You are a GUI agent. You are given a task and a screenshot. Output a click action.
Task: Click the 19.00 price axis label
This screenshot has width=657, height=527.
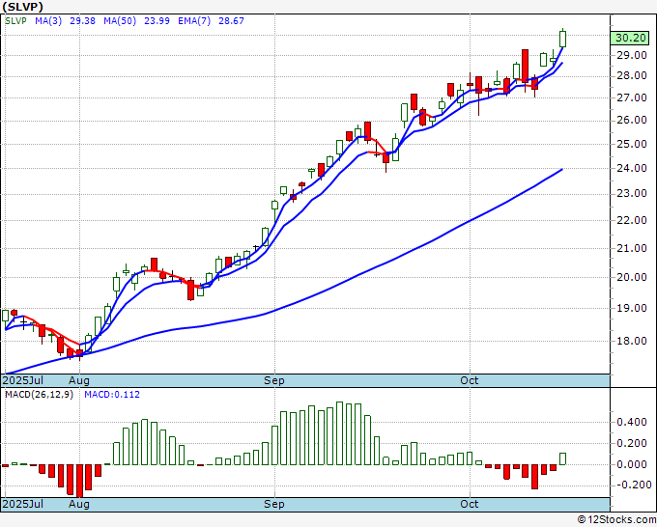(x=632, y=308)
